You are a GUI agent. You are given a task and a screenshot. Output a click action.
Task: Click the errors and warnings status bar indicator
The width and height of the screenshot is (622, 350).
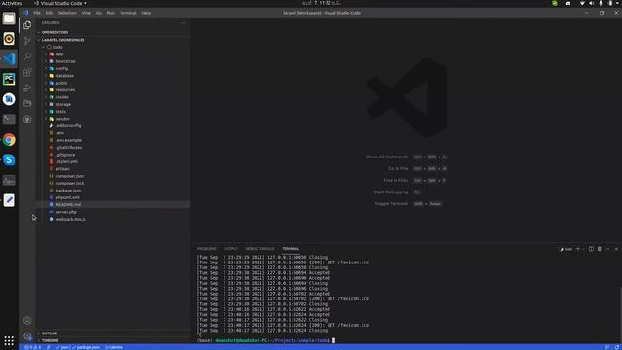[32, 347]
